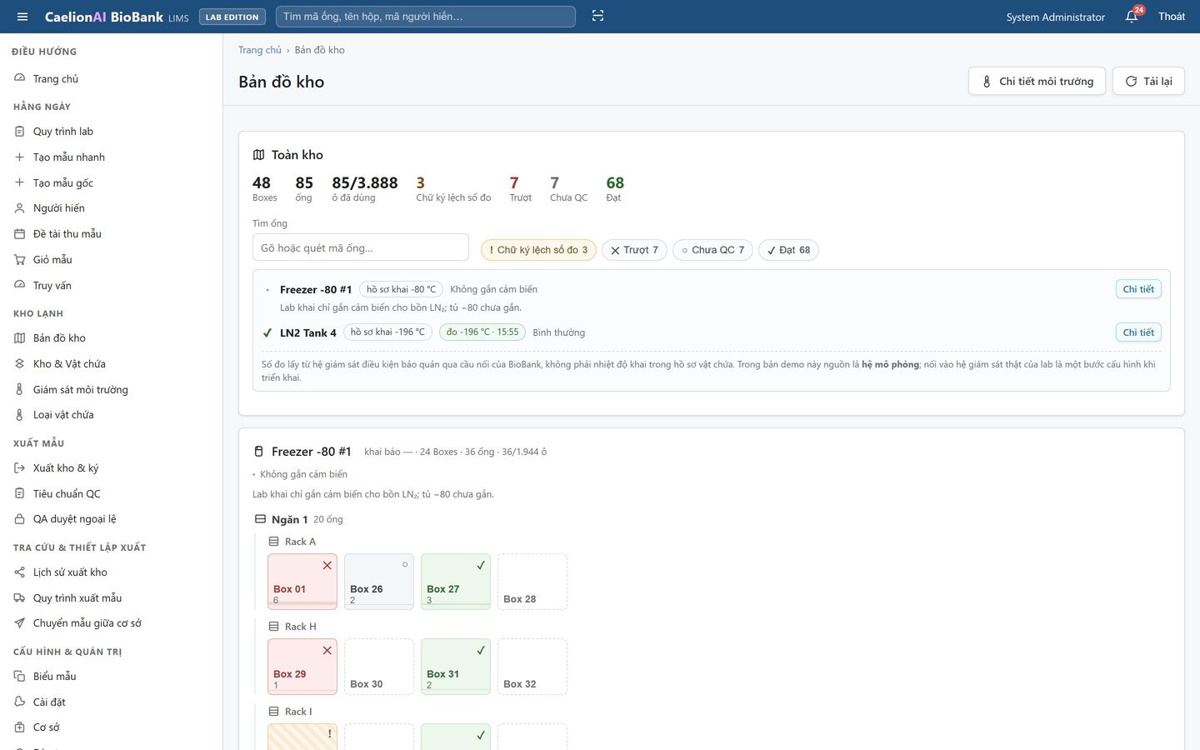
Task: Click Chi tiết for LN2 Tank 4
Action: pyautogui.click(x=1138, y=332)
